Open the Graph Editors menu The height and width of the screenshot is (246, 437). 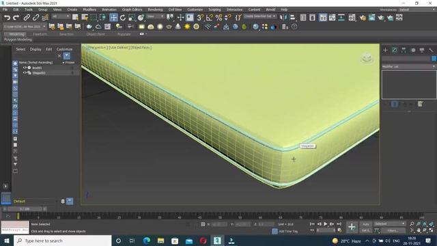[x=132, y=10]
